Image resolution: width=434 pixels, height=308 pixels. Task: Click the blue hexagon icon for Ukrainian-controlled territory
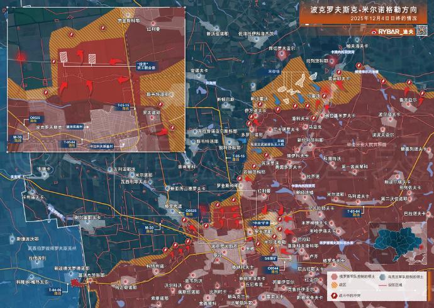(382, 277)
